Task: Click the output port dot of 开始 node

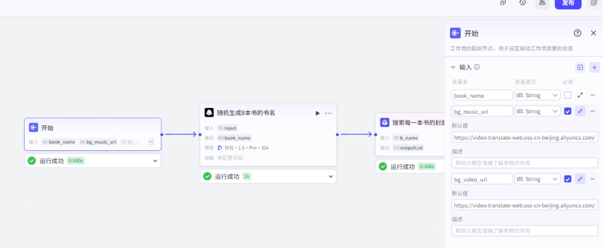Action: pyautogui.click(x=162, y=135)
